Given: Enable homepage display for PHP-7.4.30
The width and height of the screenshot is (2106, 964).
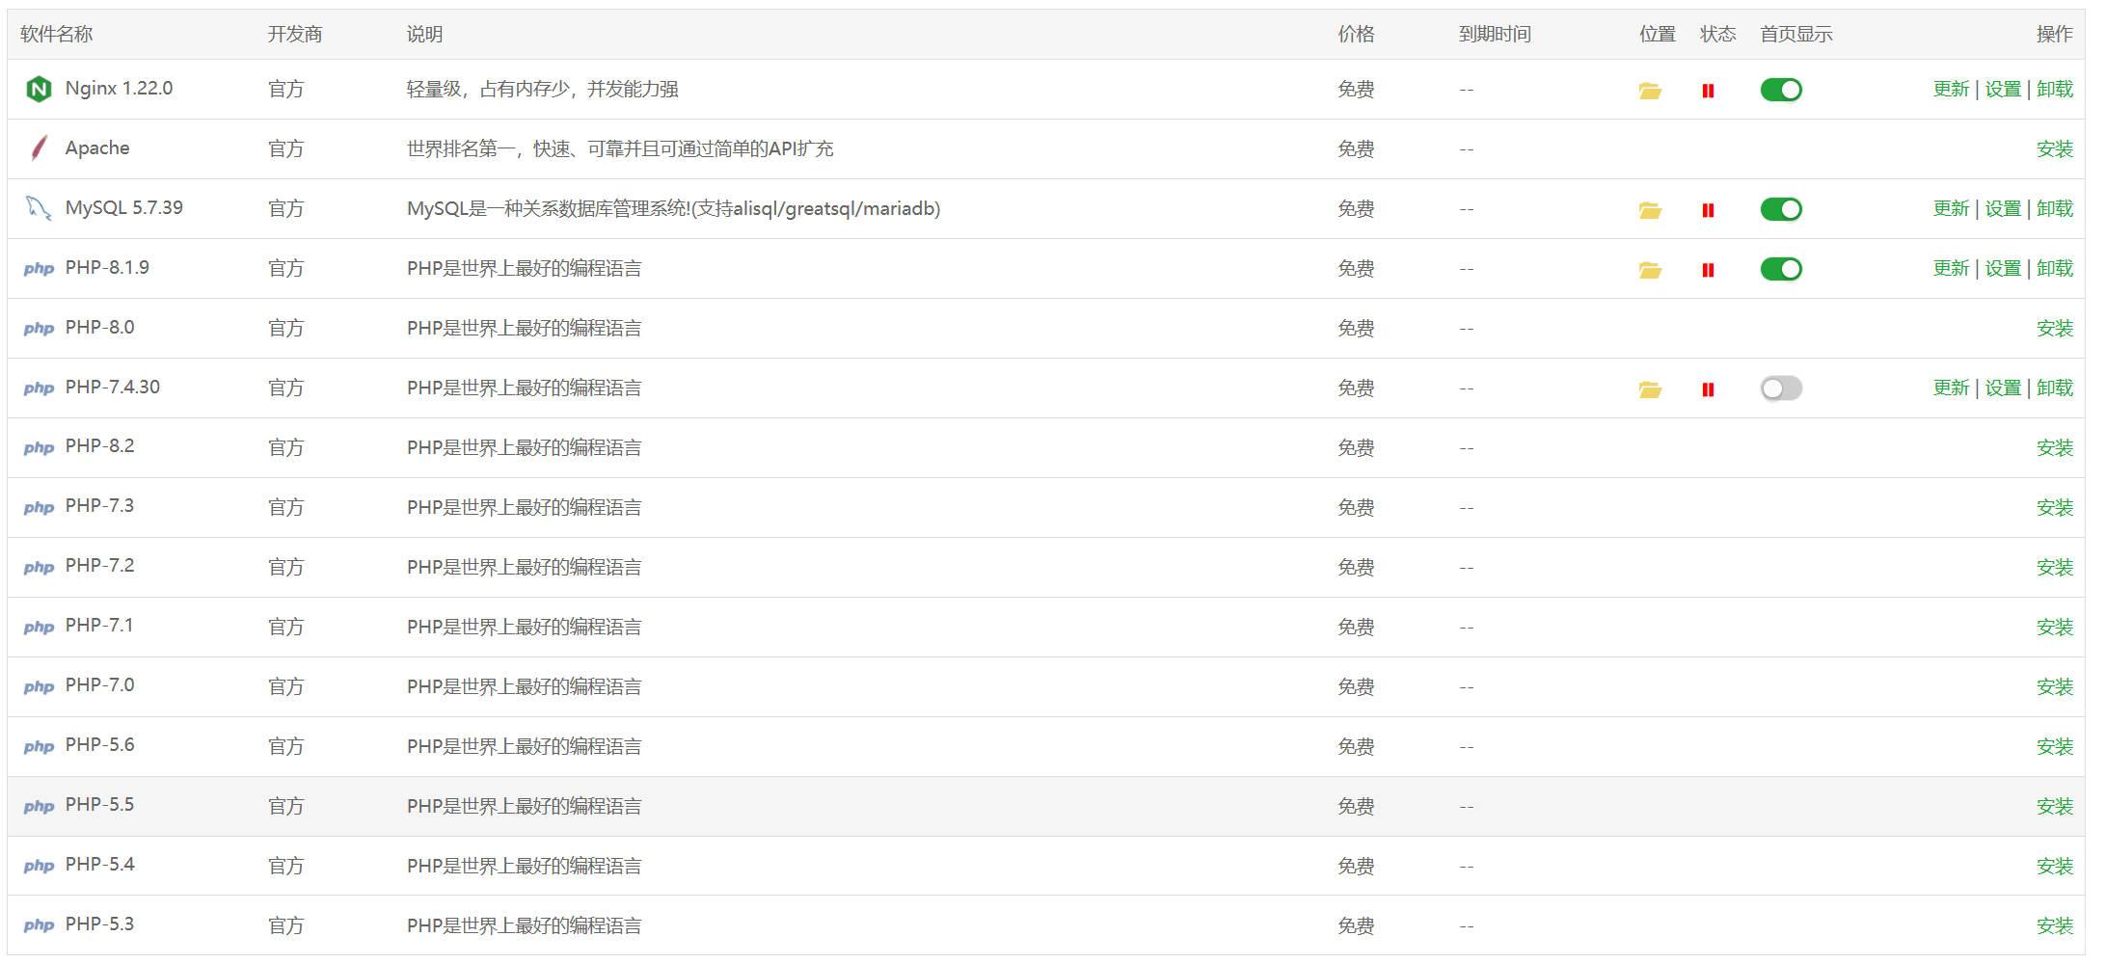Looking at the screenshot, I should [x=1781, y=388].
